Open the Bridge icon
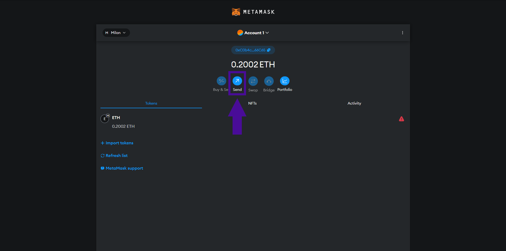506x251 pixels. point(269,81)
